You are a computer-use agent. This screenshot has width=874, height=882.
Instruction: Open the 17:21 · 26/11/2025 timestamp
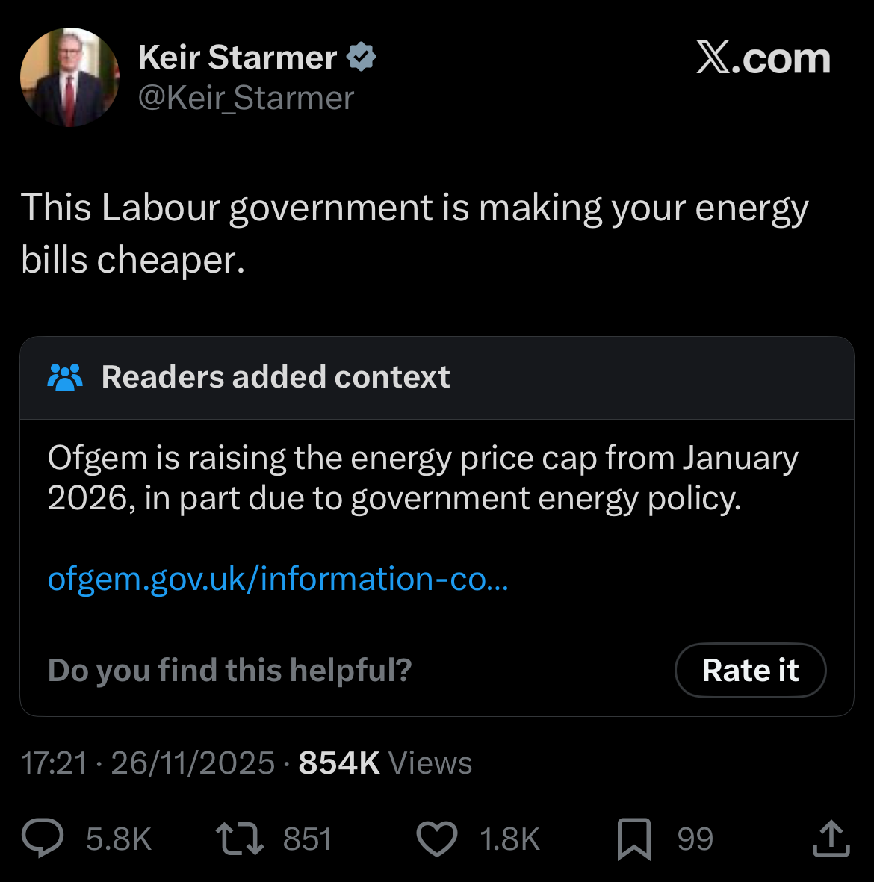point(147,763)
